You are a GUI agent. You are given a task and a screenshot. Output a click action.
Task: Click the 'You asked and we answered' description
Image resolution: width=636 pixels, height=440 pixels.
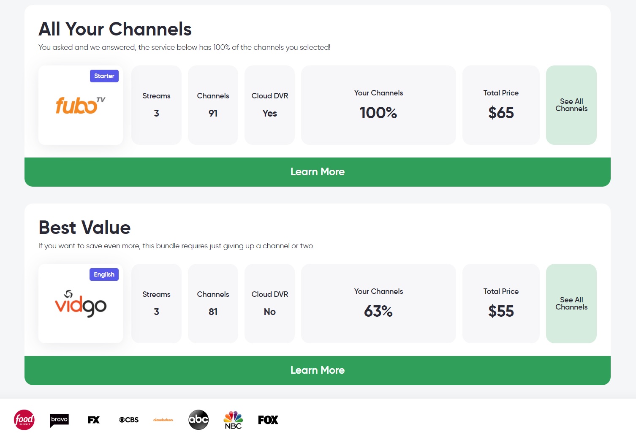coord(184,47)
